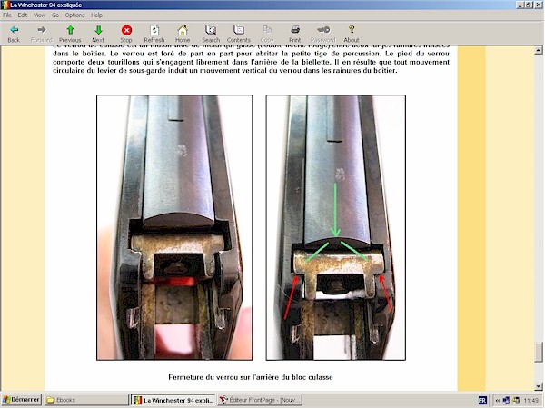Open the View menu
545x409 pixels.
[x=39, y=15]
